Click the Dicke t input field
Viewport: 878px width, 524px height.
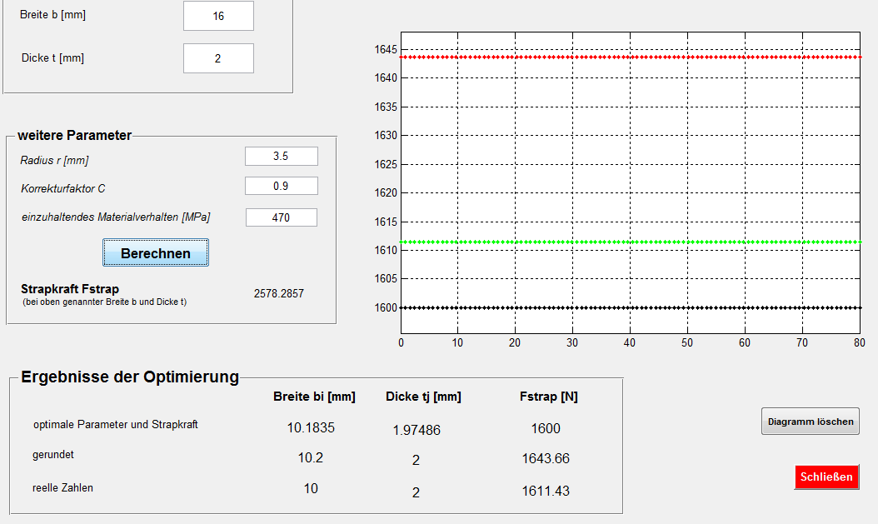point(218,58)
